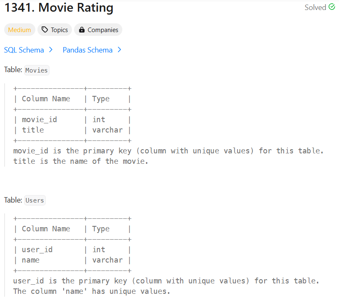Viewport: 339px width, 298px height.
Task: Expand the SQL Schema section
Action: [24, 50]
